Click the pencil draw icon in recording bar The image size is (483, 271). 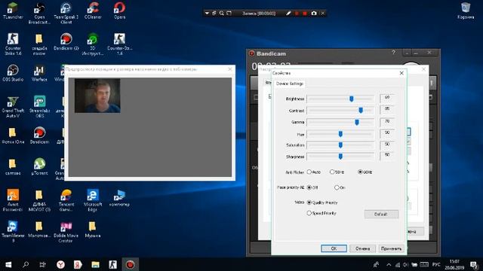pos(288,14)
